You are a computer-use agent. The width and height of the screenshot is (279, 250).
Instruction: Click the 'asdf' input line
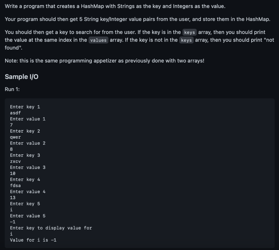point(15,113)
